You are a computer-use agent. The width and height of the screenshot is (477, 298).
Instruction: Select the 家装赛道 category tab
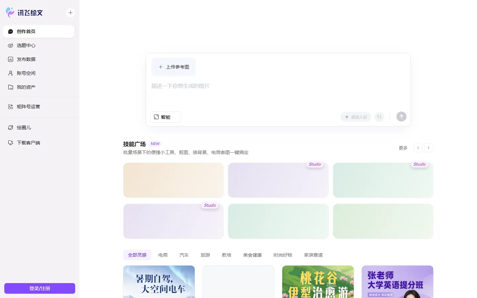point(313,255)
